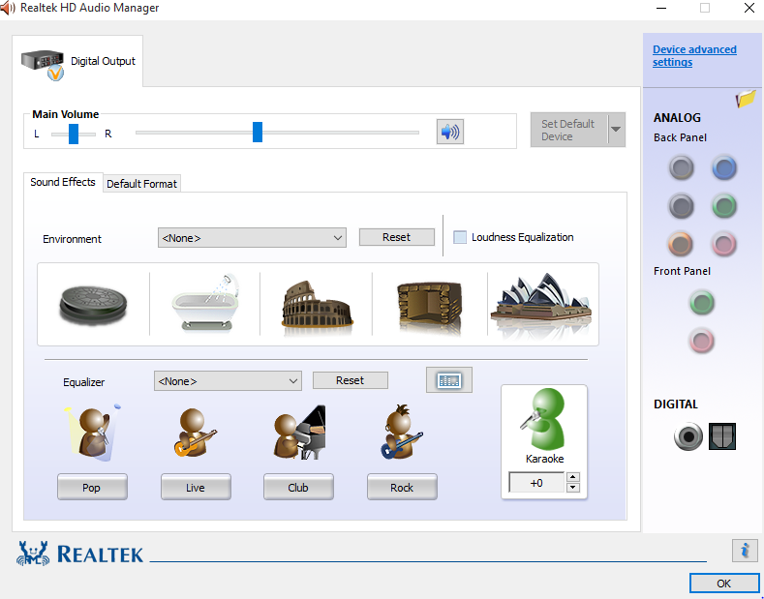Click the Rock guitarist equalizer figure
Image resolution: width=764 pixels, height=599 pixels.
point(402,432)
